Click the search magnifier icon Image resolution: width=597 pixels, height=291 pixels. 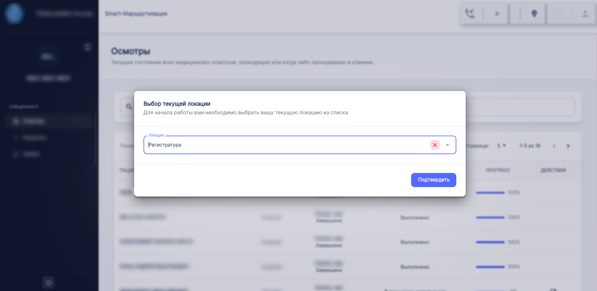point(129,107)
